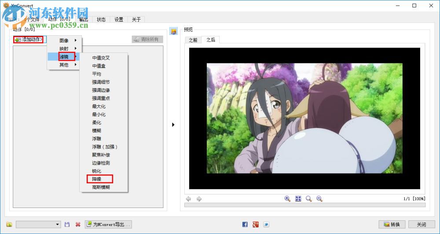Show the 之前 before preview tab

[x=193, y=40]
